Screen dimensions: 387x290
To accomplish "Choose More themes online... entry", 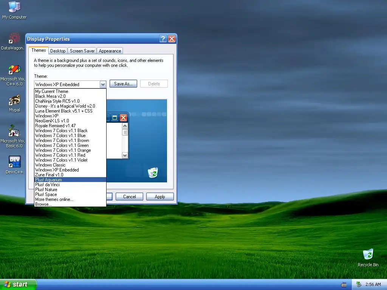I will (70, 199).
